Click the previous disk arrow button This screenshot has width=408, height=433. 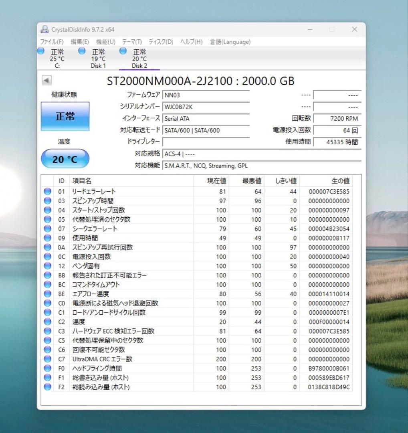pos(46,80)
